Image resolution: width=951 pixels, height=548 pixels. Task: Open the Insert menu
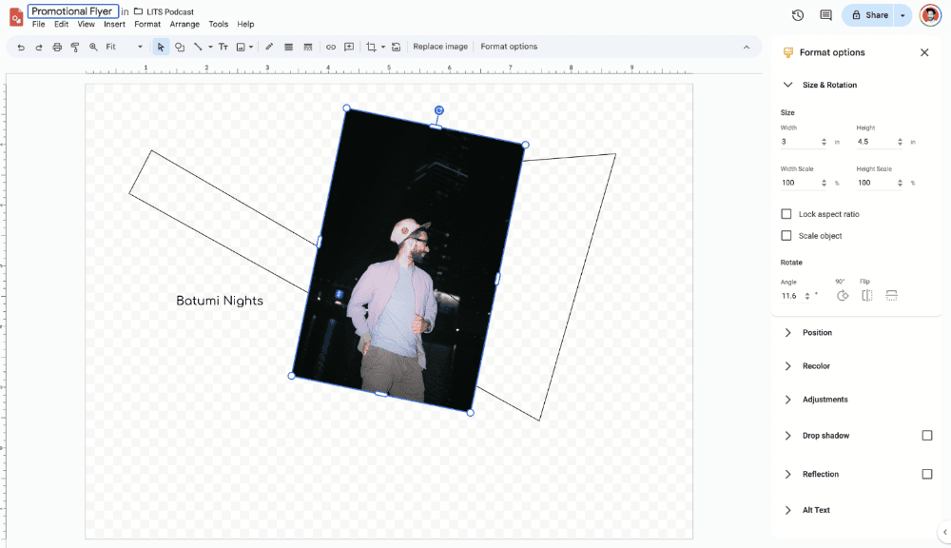click(114, 25)
